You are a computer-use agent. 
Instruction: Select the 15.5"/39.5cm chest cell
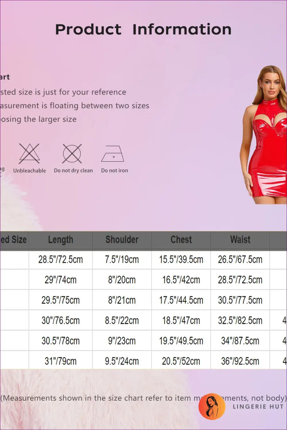(181, 260)
